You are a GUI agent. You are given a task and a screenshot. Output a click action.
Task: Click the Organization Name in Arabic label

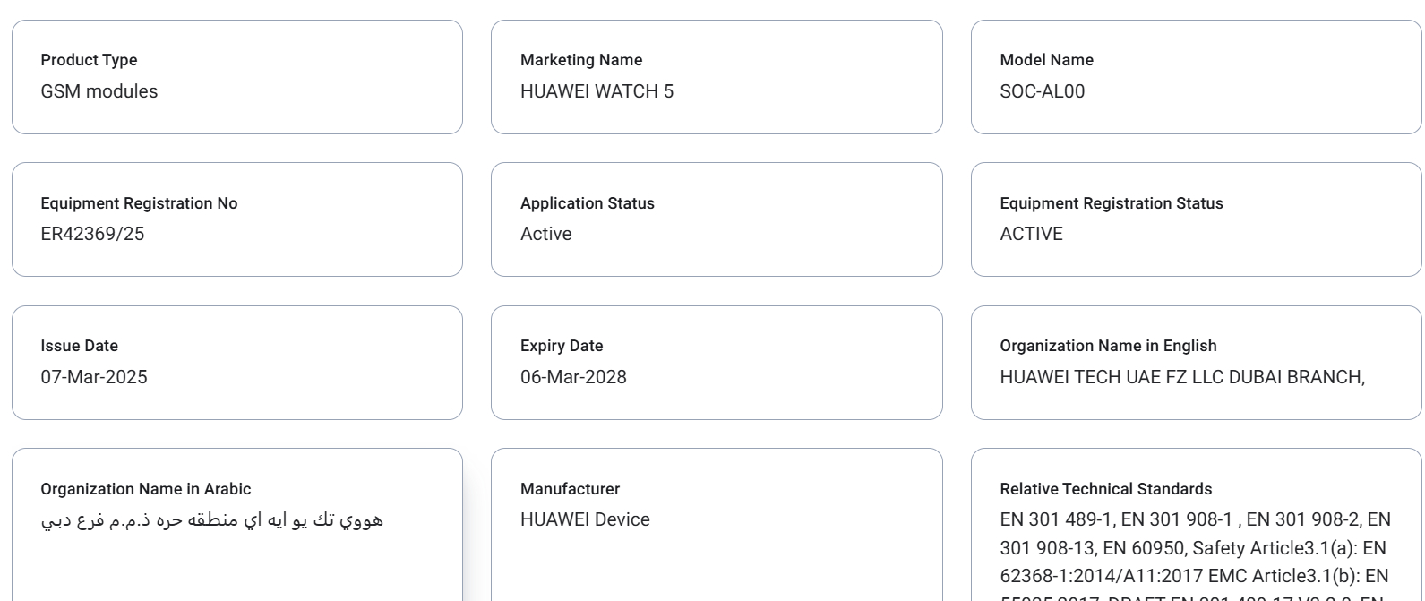[145, 489]
